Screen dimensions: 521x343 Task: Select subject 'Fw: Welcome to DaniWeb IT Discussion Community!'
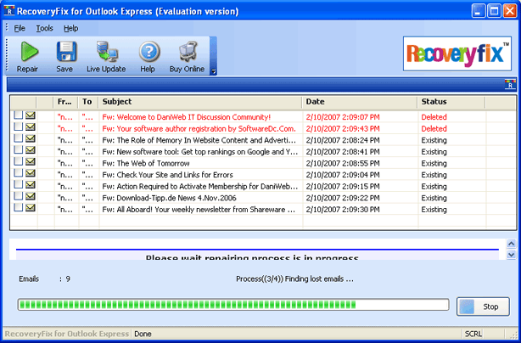187,117
